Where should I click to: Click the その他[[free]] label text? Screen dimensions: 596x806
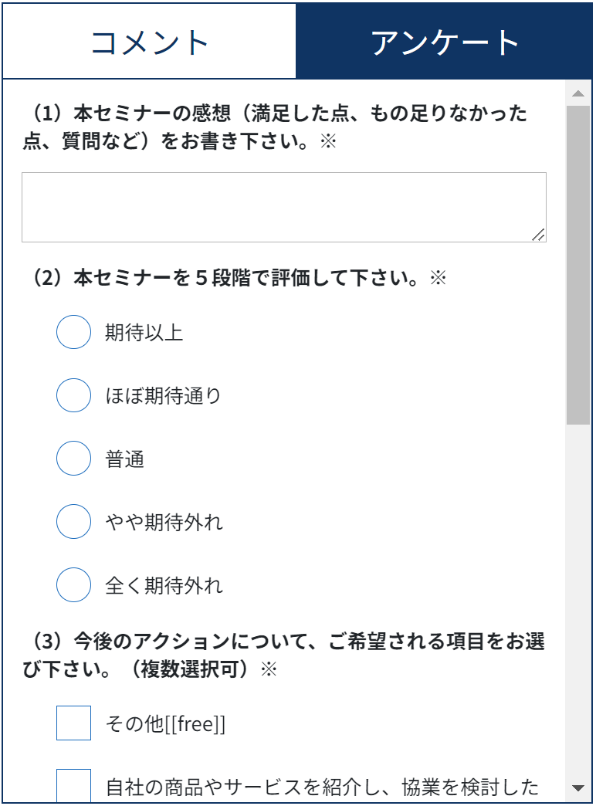[165, 724]
